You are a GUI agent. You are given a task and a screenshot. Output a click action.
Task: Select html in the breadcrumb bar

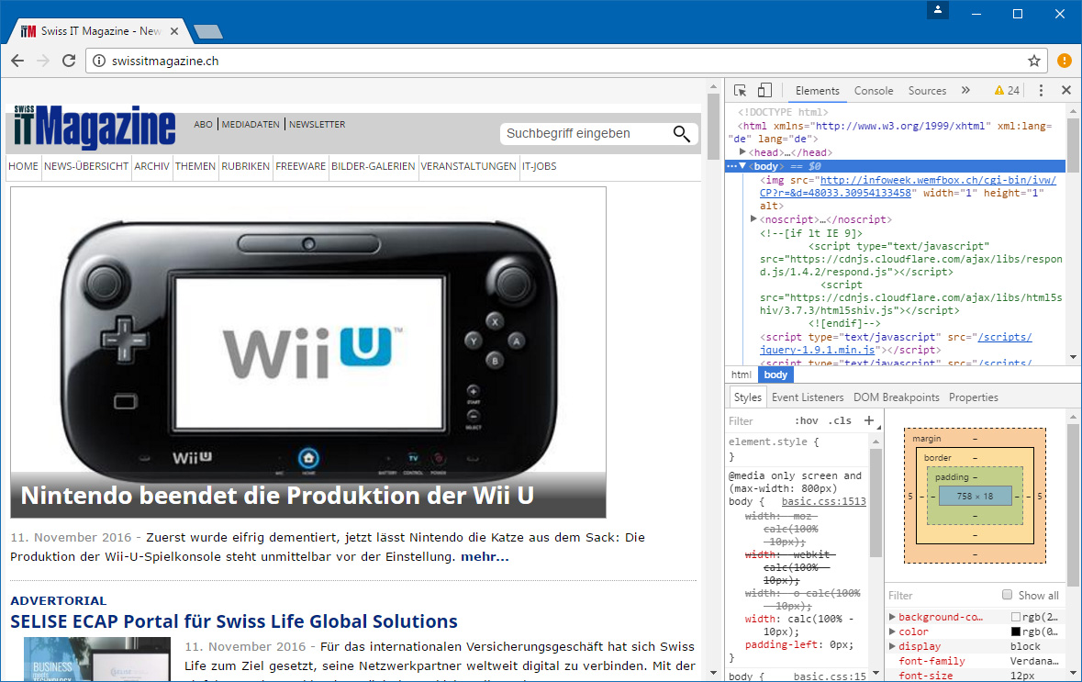point(742,375)
